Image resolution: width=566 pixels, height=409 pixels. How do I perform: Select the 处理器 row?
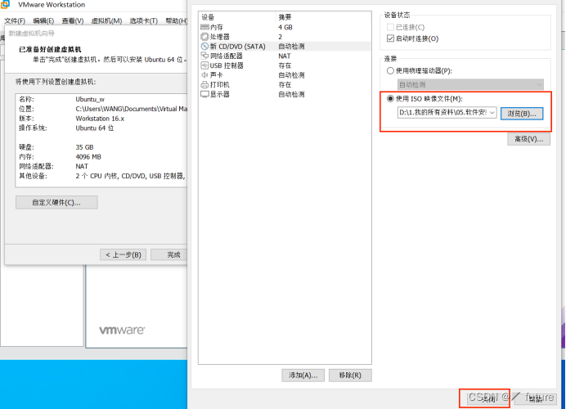(285, 37)
